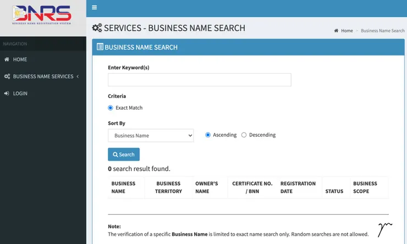Image resolution: width=407 pixels, height=244 pixels.
Task: Click the CERTIFICATE NO. / BNN column header
Action: pyautogui.click(x=252, y=187)
